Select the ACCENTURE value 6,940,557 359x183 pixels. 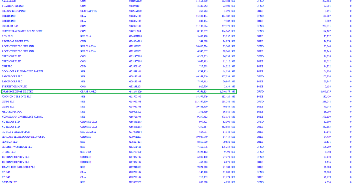pos(203,51)
